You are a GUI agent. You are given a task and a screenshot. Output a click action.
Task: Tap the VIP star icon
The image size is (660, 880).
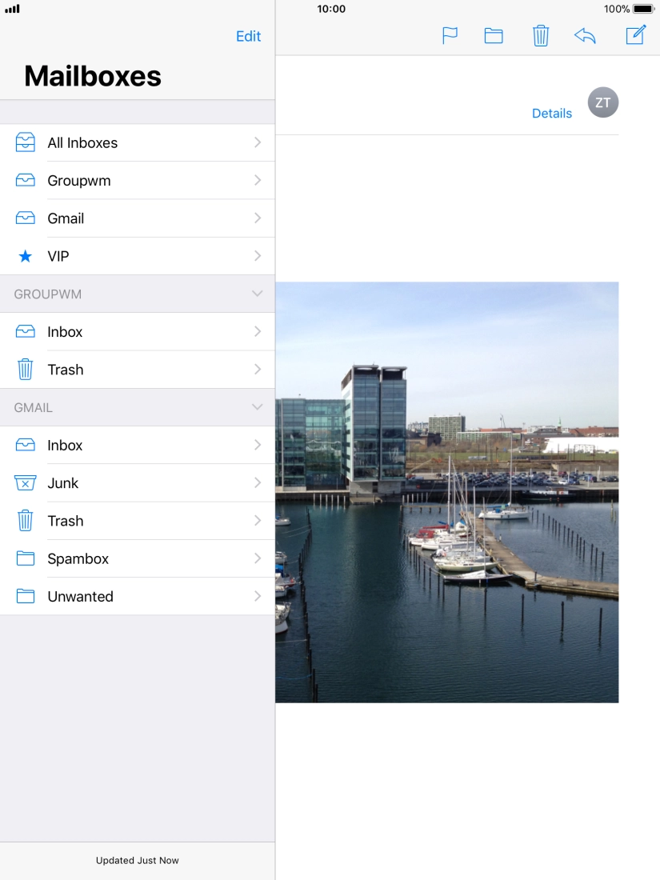[x=26, y=257]
